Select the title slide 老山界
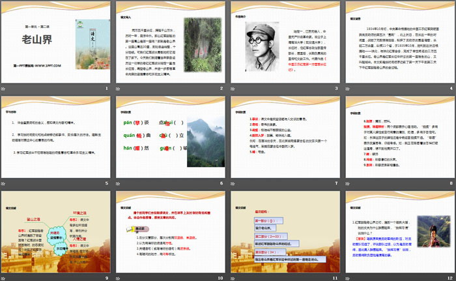 [x=57, y=42]
